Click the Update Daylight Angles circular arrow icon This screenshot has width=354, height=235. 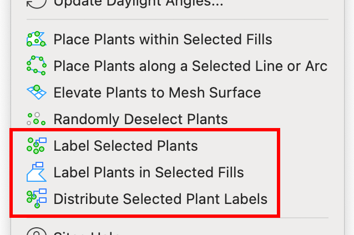[x=37, y=3]
